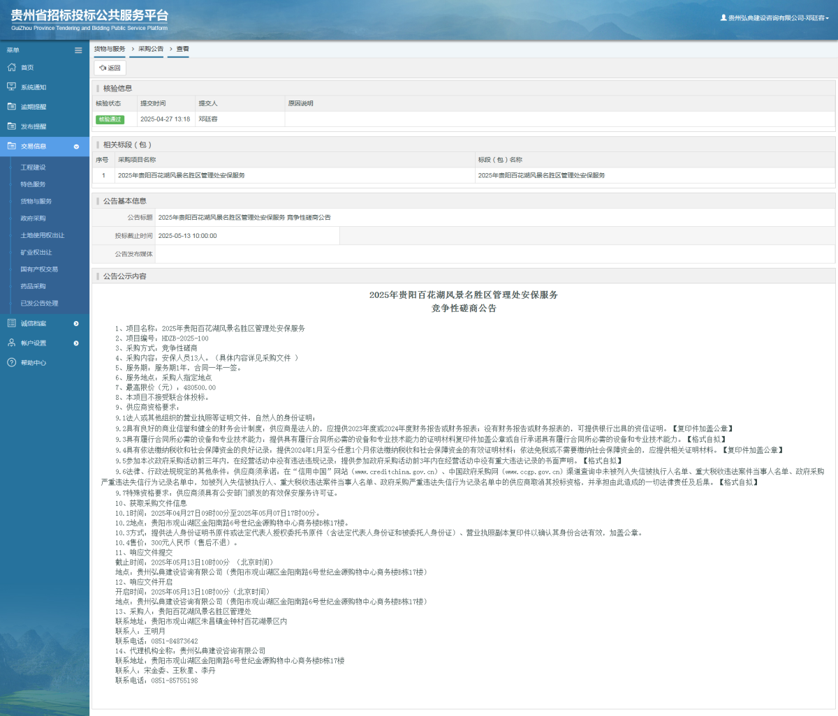Viewport: 838px width, 716px height.
Task: Open 矿业权出让 submenu item
Action: pos(36,252)
